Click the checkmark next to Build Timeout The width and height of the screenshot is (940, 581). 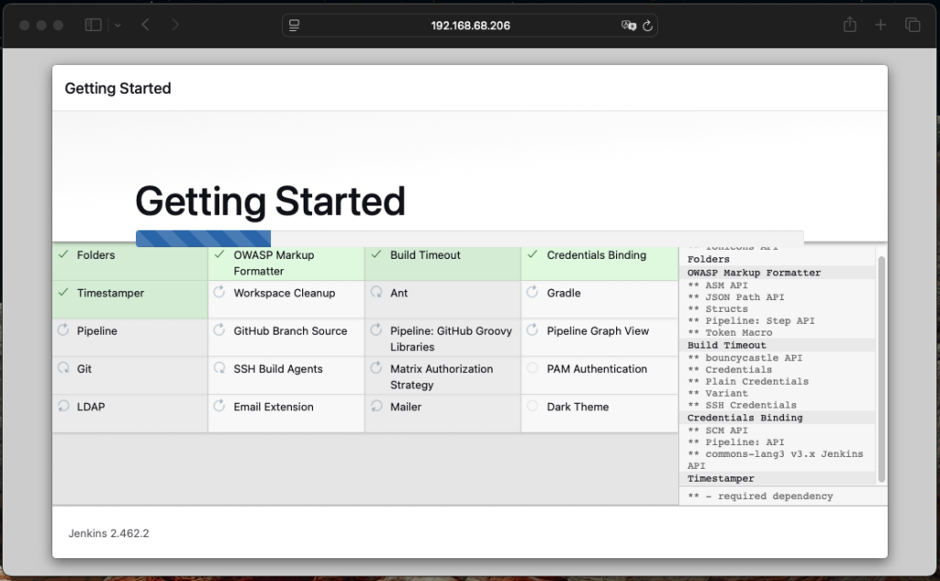coord(375,255)
